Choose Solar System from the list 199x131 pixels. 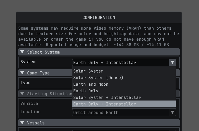pyautogui.click(x=124, y=71)
